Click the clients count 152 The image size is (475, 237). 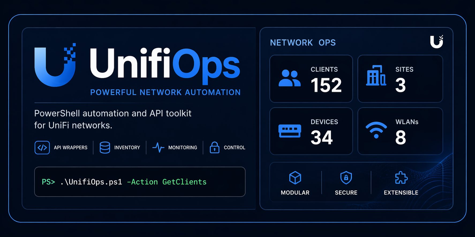coord(326,86)
